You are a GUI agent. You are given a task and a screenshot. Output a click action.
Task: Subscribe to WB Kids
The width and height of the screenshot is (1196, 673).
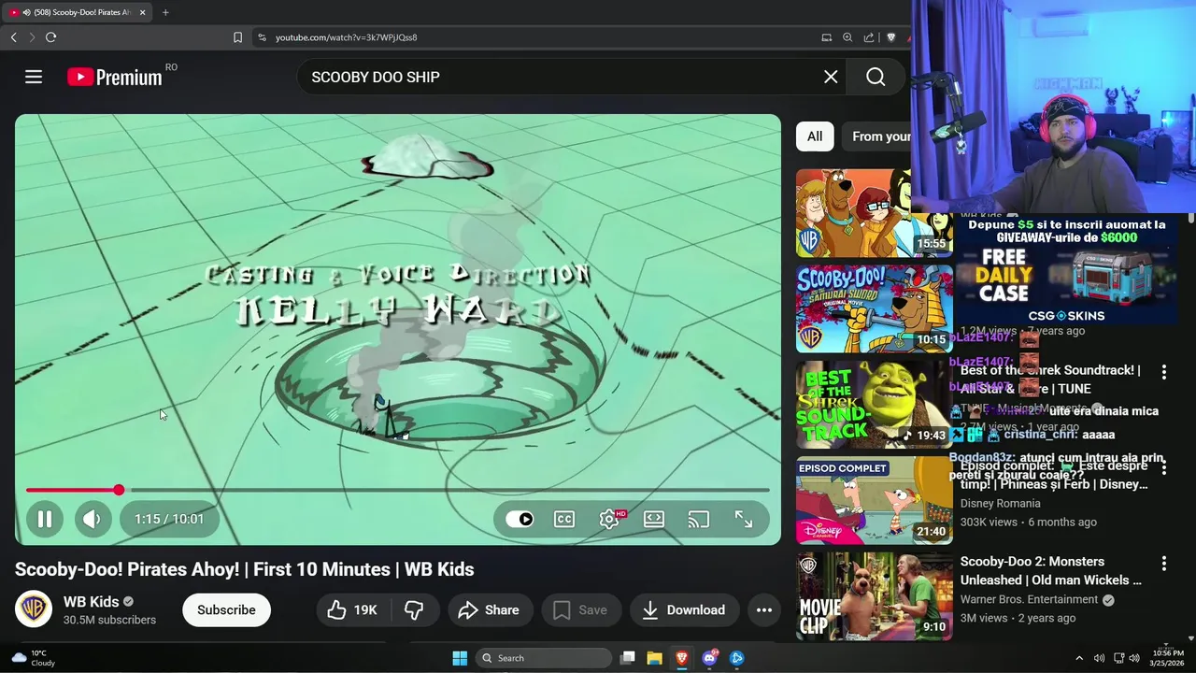(x=226, y=609)
